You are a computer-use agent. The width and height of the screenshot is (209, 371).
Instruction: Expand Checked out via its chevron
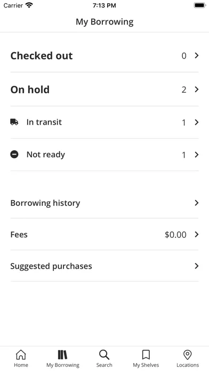pyautogui.click(x=196, y=55)
